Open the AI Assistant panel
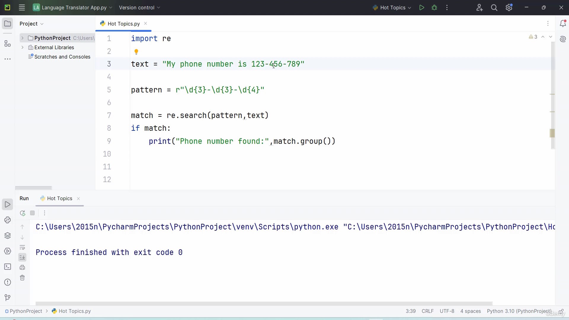 [563, 39]
